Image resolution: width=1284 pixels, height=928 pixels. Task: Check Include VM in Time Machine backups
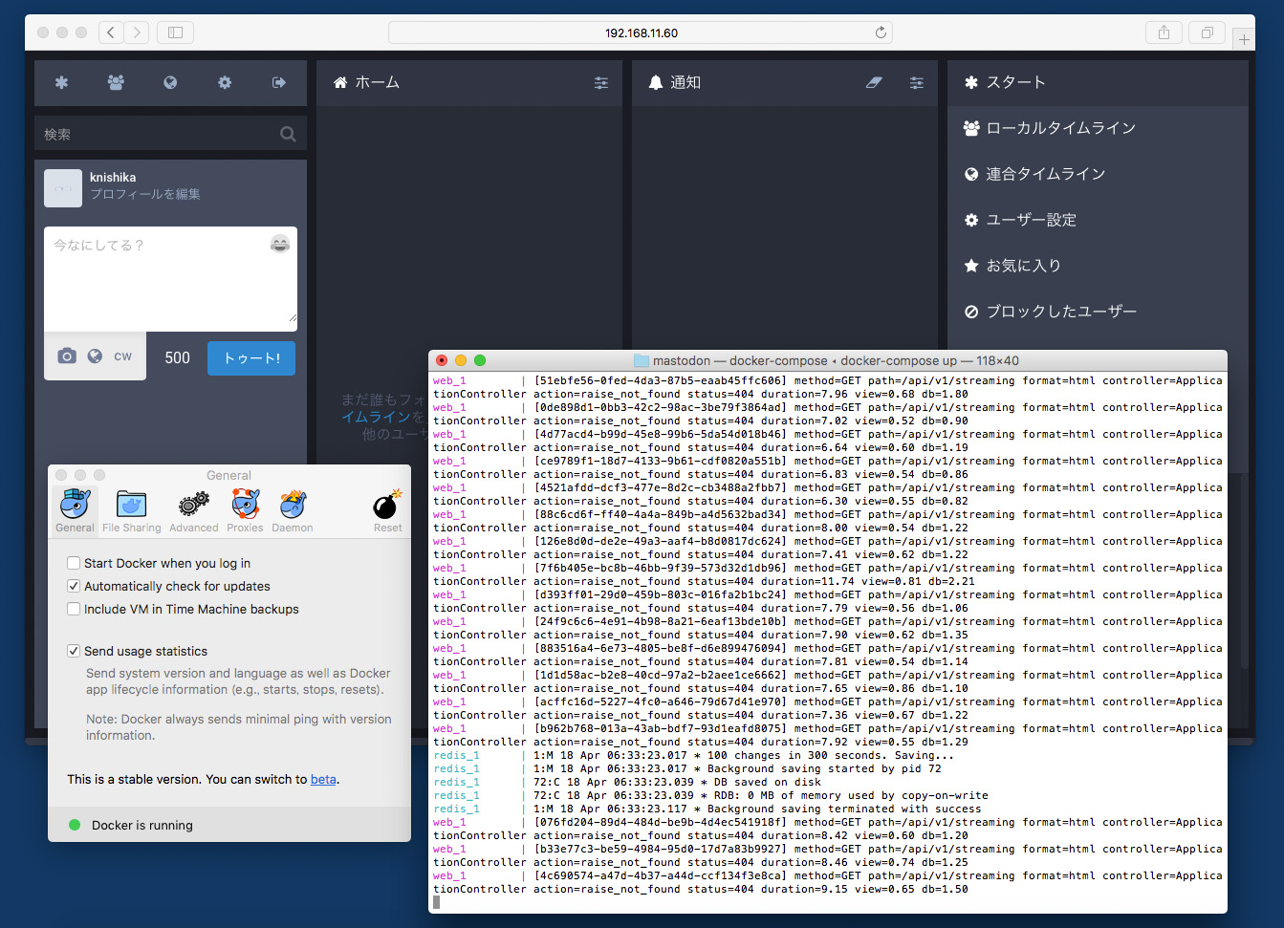tap(74, 608)
